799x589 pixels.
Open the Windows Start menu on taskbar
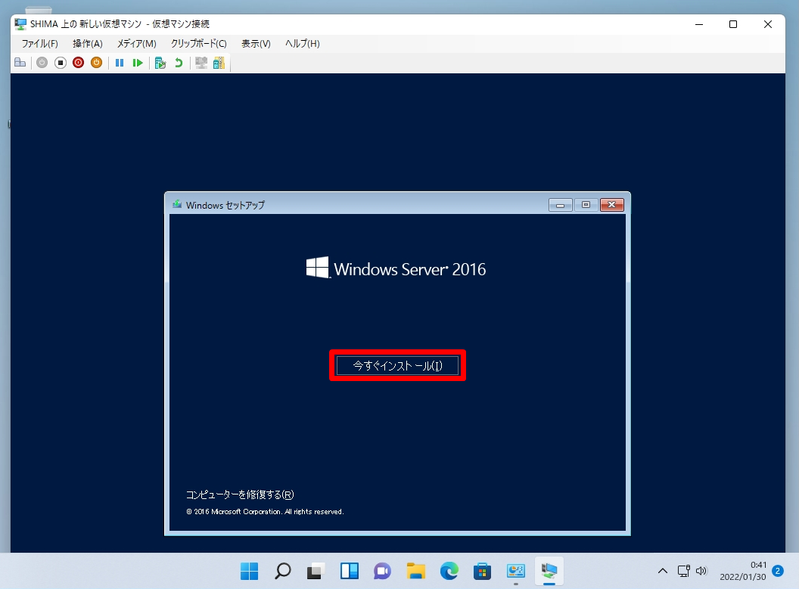pyautogui.click(x=249, y=571)
